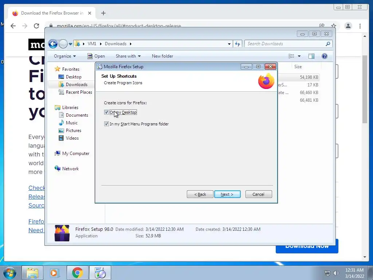
Task: Expand the arrow after Downloads breadcrumb
Action: [x=131, y=44]
